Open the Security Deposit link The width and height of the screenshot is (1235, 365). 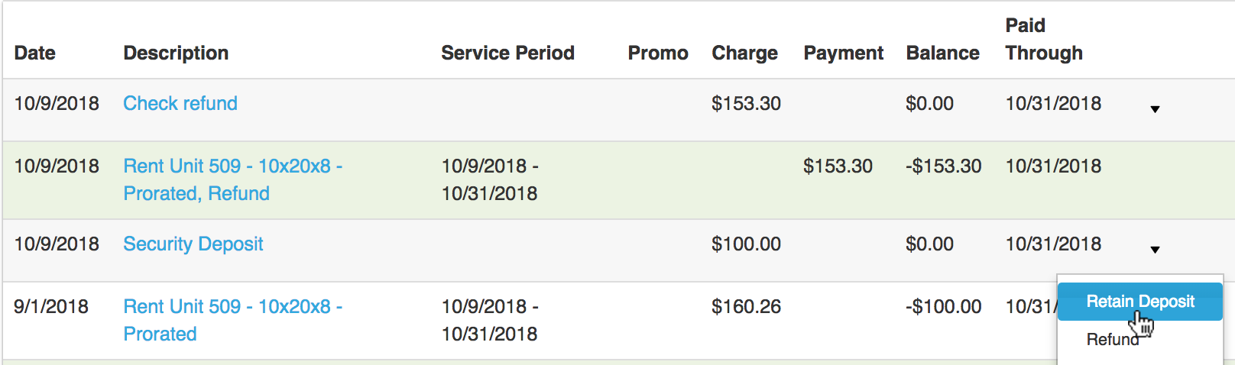193,244
